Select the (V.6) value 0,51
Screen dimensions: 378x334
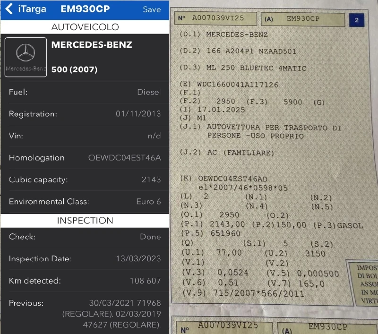coord(228,283)
